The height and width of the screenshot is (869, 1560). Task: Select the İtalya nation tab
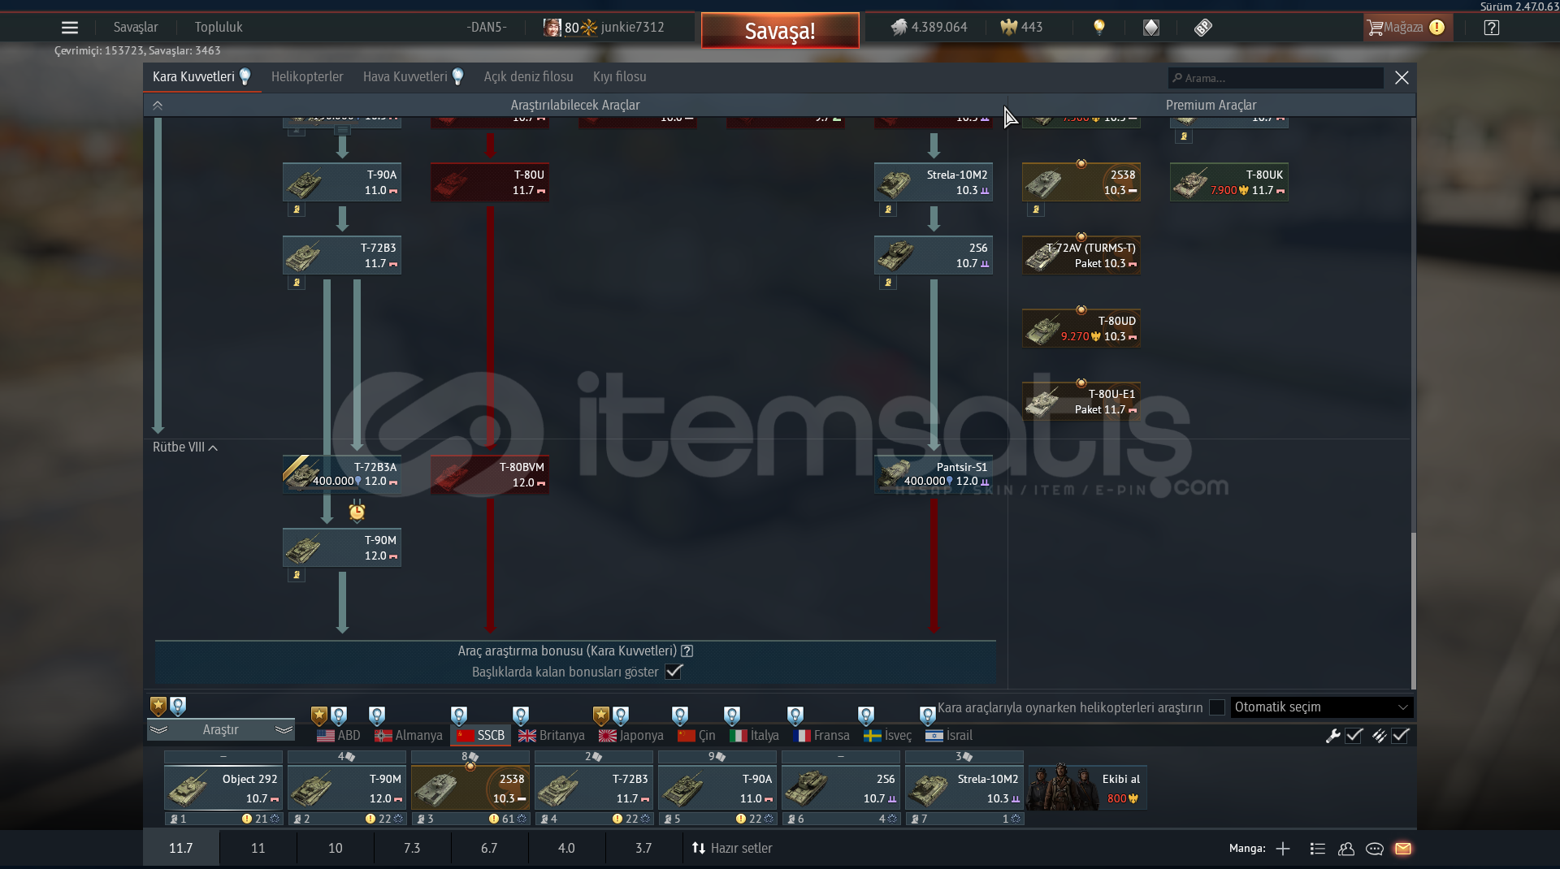pyautogui.click(x=754, y=735)
